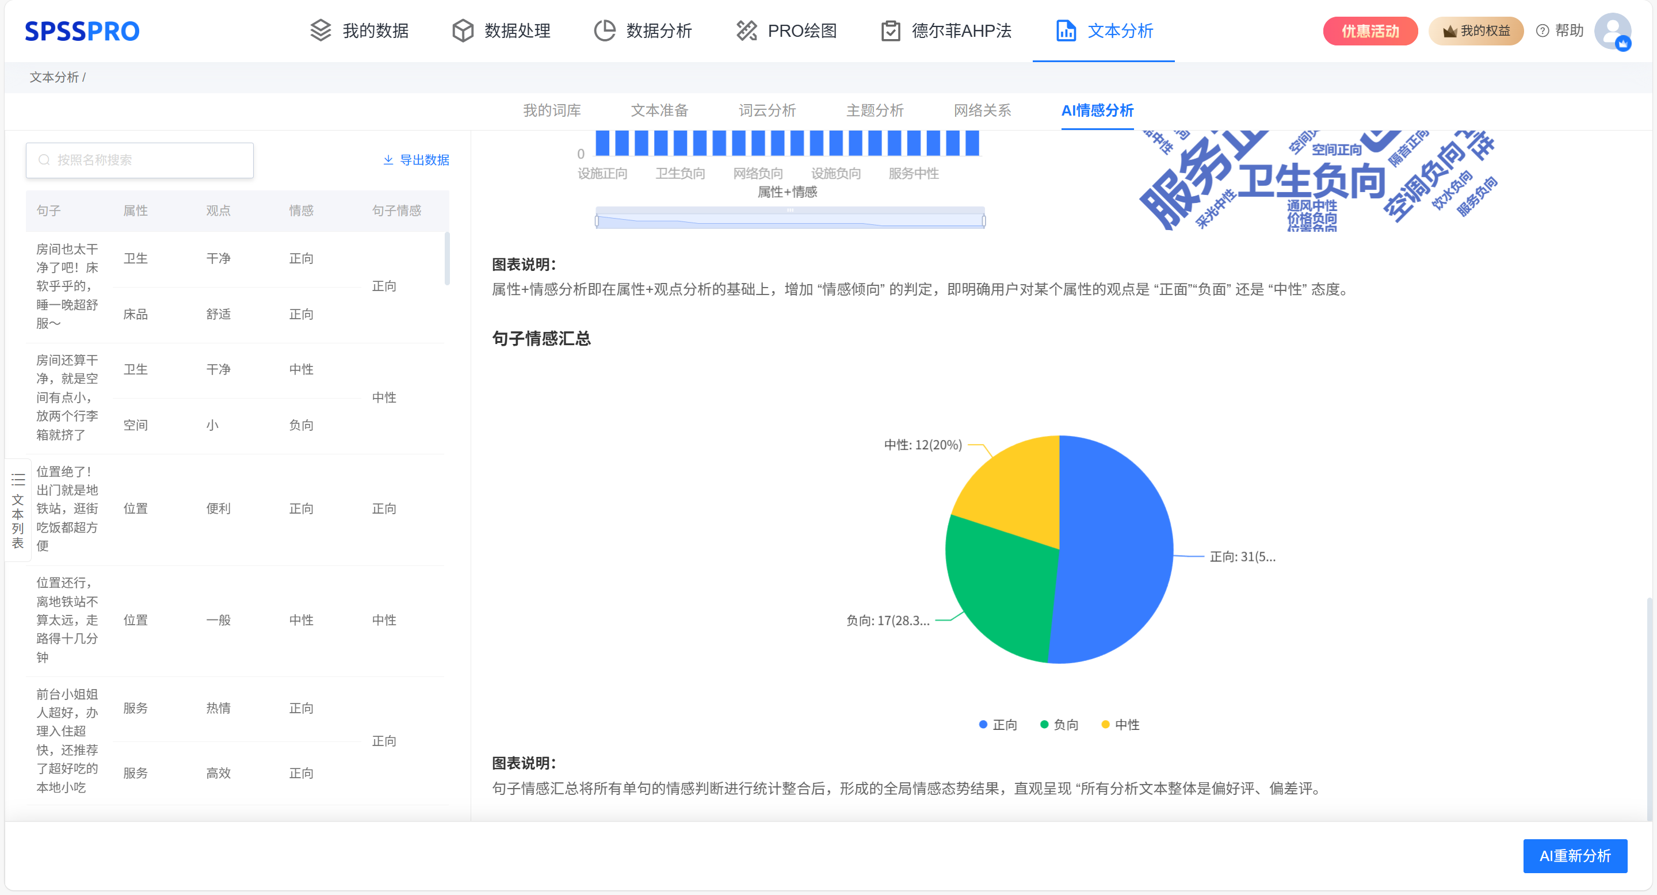Open the 主题分析 tab
Image resolution: width=1657 pixels, height=895 pixels.
pyautogui.click(x=874, y=110)
